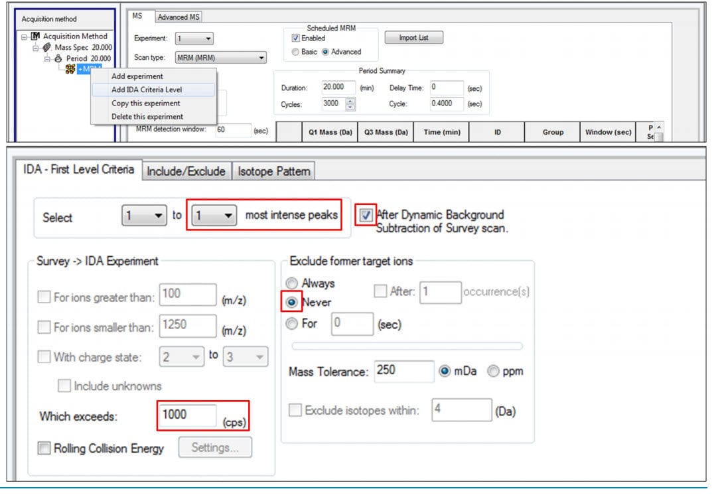Image resolution: width=718 pixels, height=503 pixels.
Task: Click the Period 20.000 flask icon
Action: coord(58,58)
